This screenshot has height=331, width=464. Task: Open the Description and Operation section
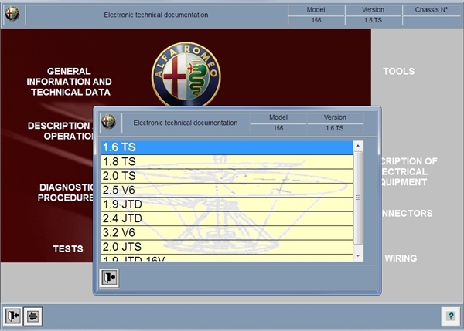pos(60,131)
